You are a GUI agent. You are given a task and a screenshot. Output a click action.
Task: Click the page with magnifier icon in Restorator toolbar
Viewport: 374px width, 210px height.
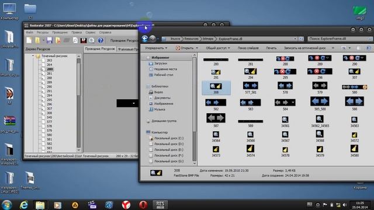click(x=75, y=40)
